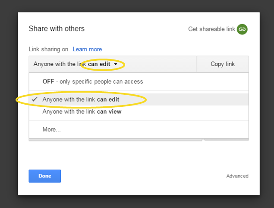Choose the checked "Anyone with the link can edit" option

[x=81, y=99]
